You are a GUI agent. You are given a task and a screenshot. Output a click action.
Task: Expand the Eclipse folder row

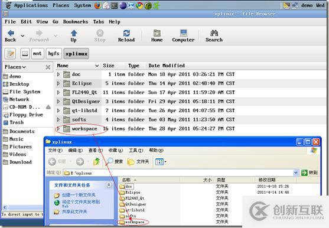[x=58, y=83]
